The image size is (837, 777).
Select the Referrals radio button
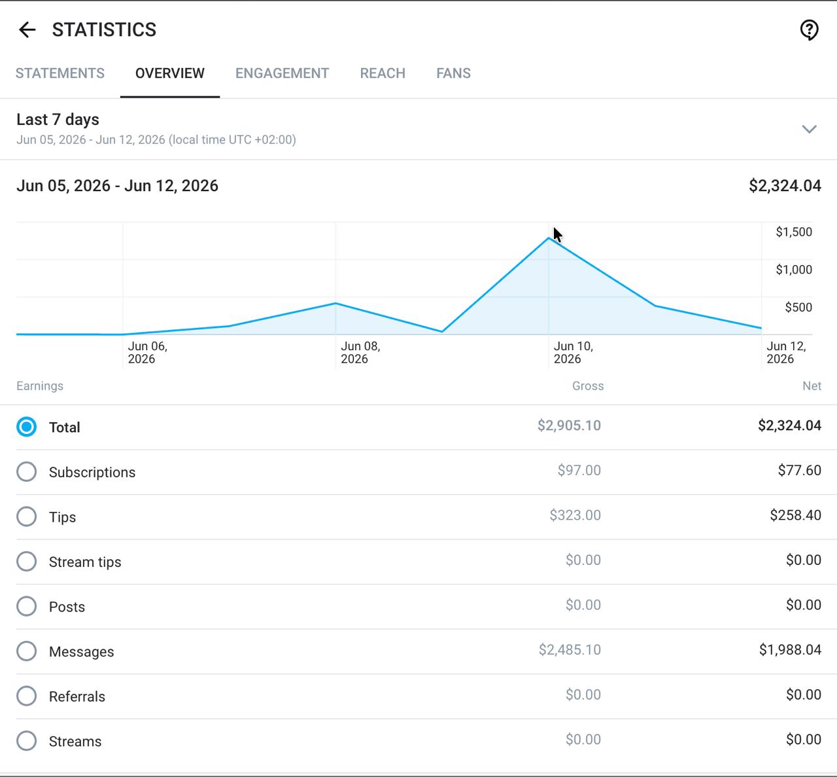tap(27, 696)
